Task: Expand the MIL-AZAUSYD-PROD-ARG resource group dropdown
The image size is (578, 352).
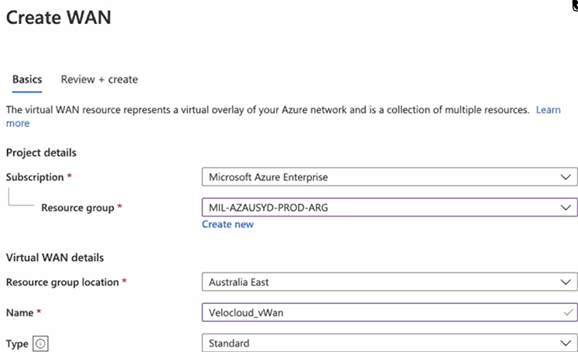Action: tap(389, 207)
